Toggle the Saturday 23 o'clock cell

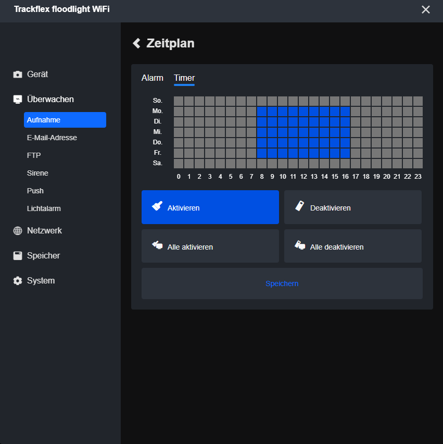point(418,164)
